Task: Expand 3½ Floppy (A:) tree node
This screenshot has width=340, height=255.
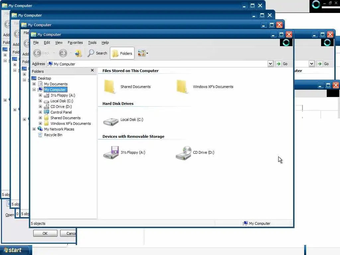Action: pyautogui.click(x=40, y=95)
